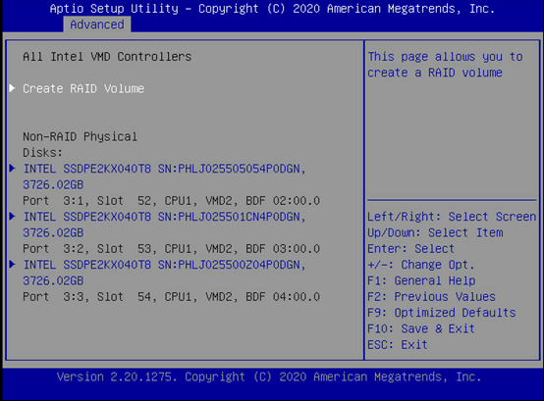Screen dimensions: 544x401
Task: Click Port 3:1 Slot 52 info line
Action: (x=172, y=201)
